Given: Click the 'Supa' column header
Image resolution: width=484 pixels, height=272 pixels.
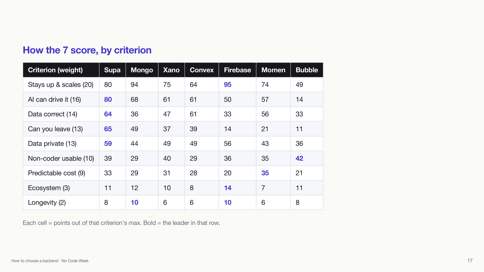Looking at the screenshot, I should point(112,70).
